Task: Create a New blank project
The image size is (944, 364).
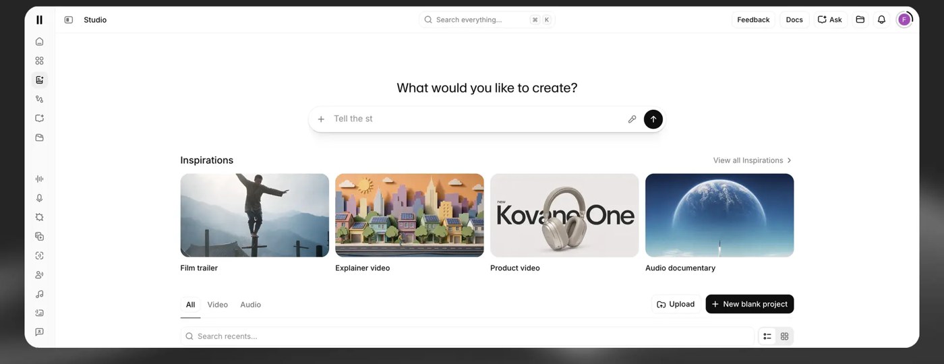Action: coord(750,304)
